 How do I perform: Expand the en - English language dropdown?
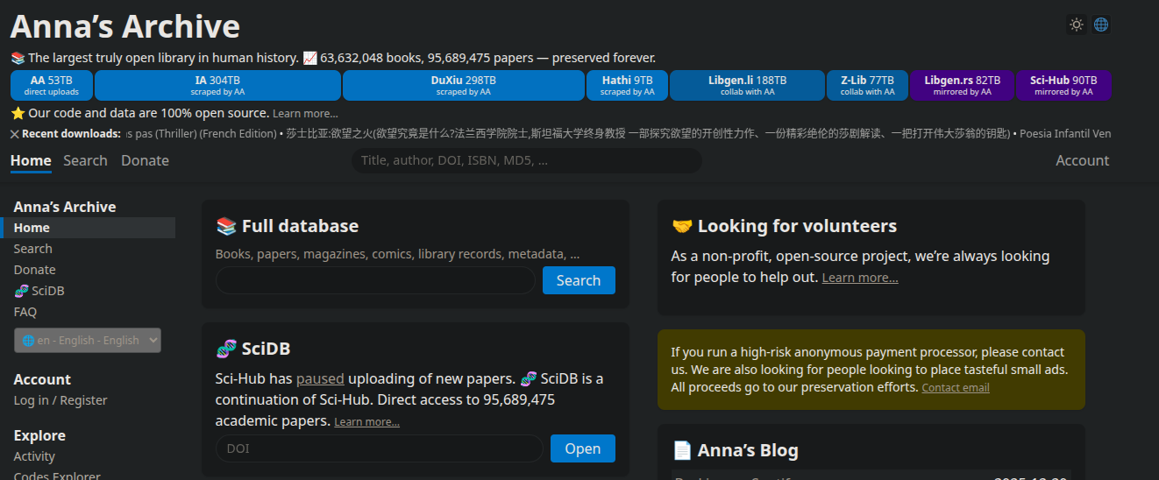point(88,341)
